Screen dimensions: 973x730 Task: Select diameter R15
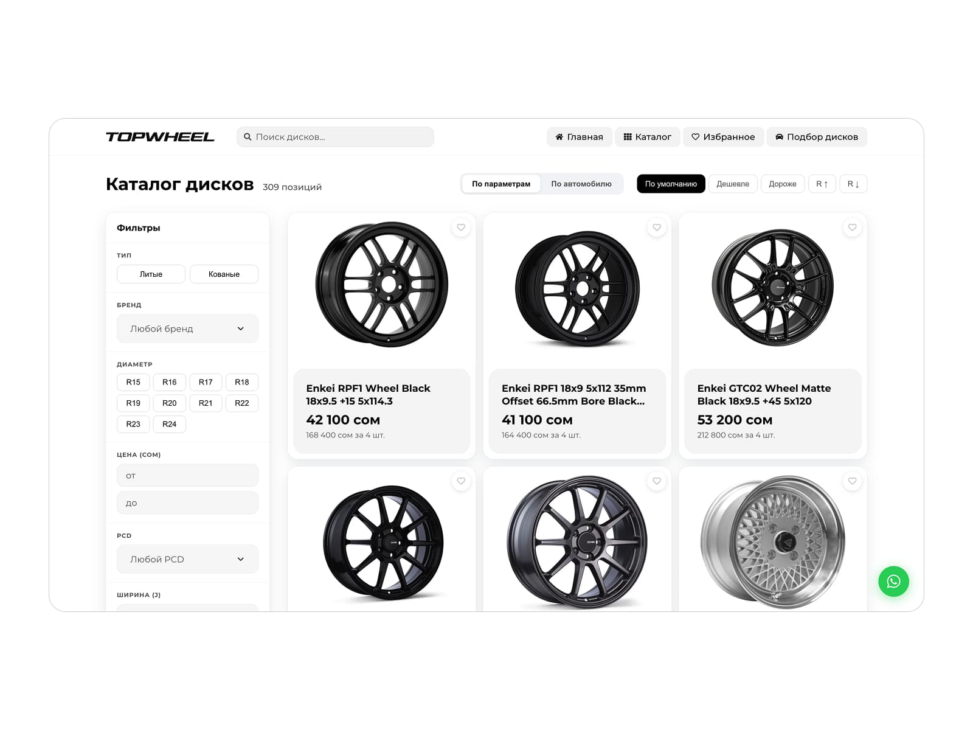(133, 382)
